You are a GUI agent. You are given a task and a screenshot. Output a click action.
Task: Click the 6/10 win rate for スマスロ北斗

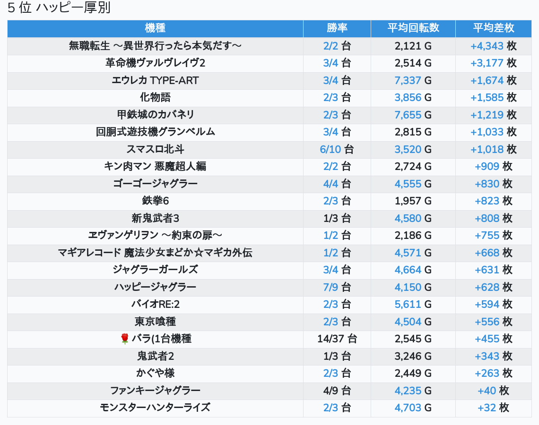(330, 150)
